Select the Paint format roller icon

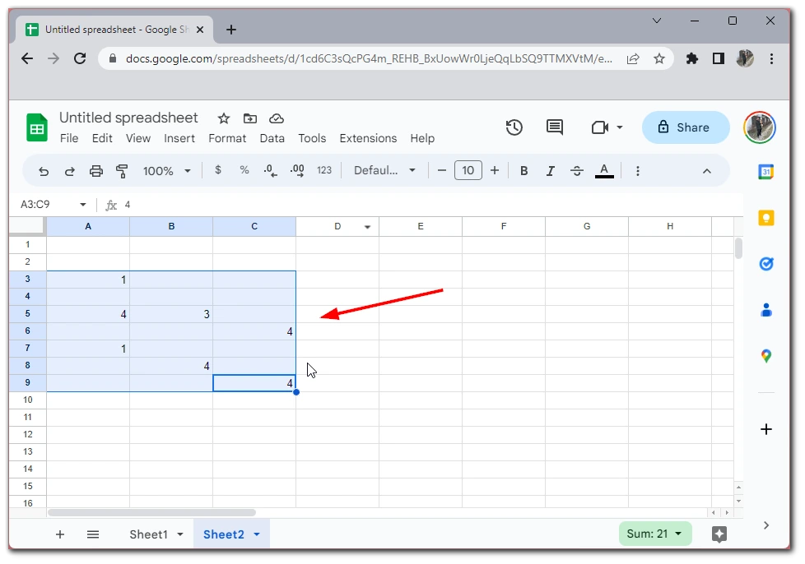click(123, 171)
